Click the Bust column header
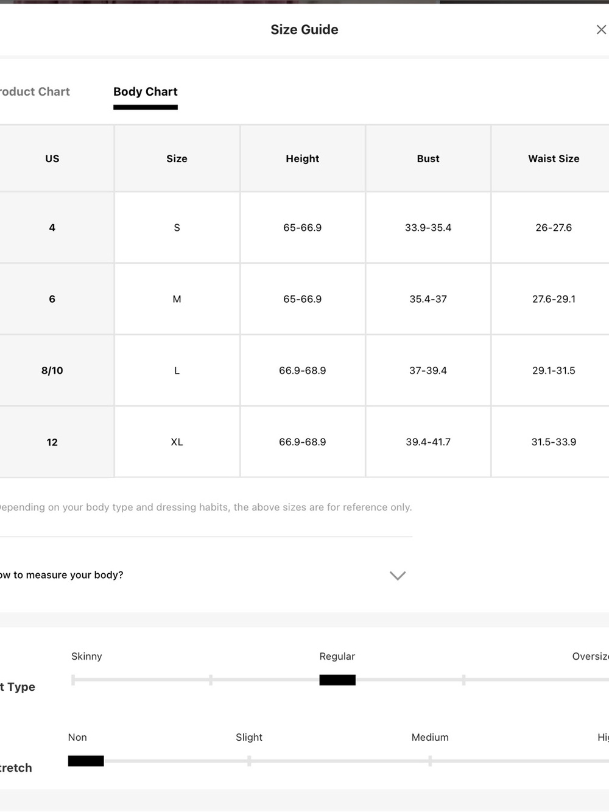Image resolution: width=609 pixels, height=812 pixels. coord(428,158)
